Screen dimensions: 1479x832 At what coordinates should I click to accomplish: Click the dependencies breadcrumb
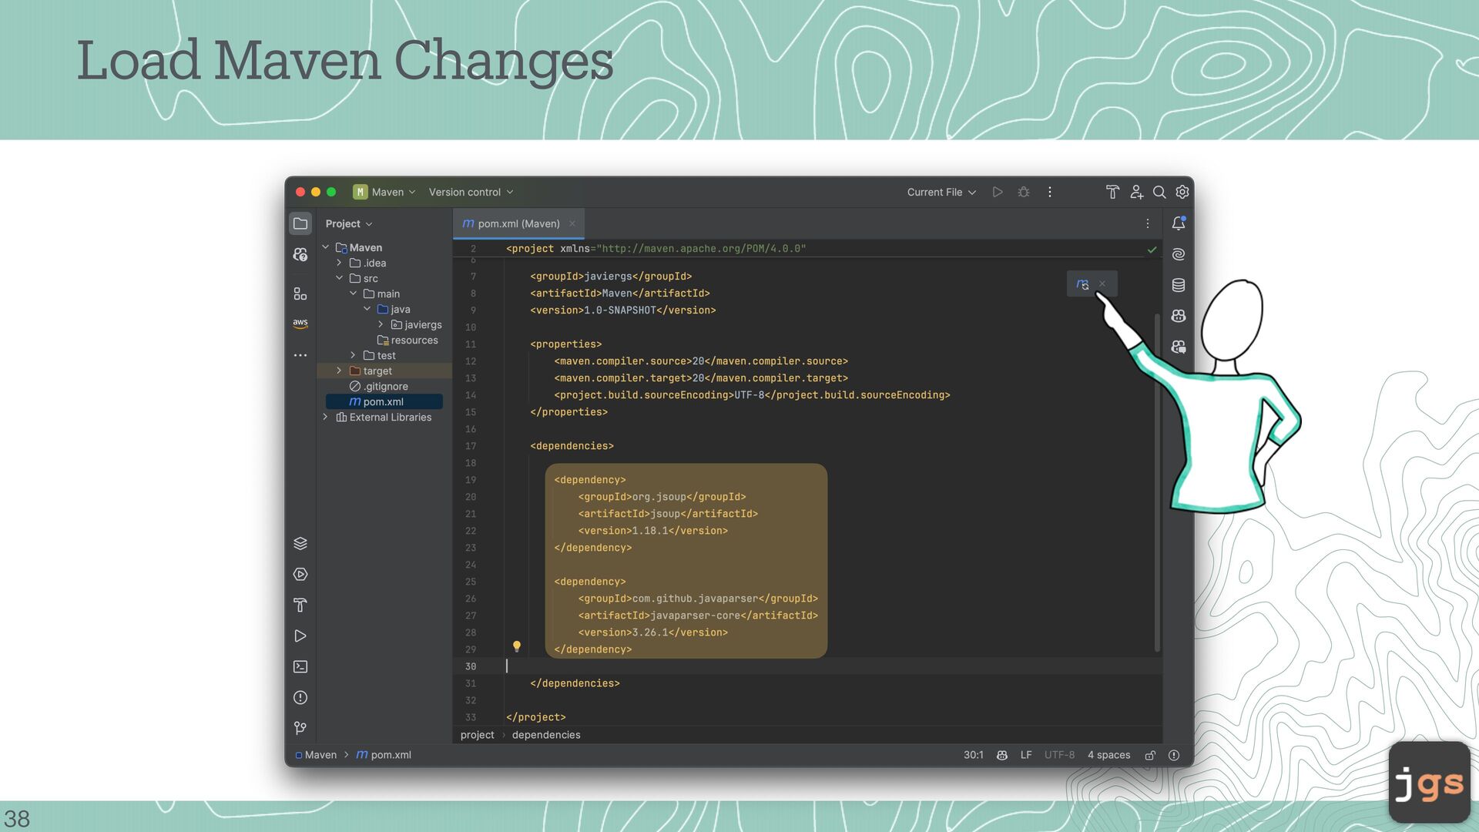[546, 735]
